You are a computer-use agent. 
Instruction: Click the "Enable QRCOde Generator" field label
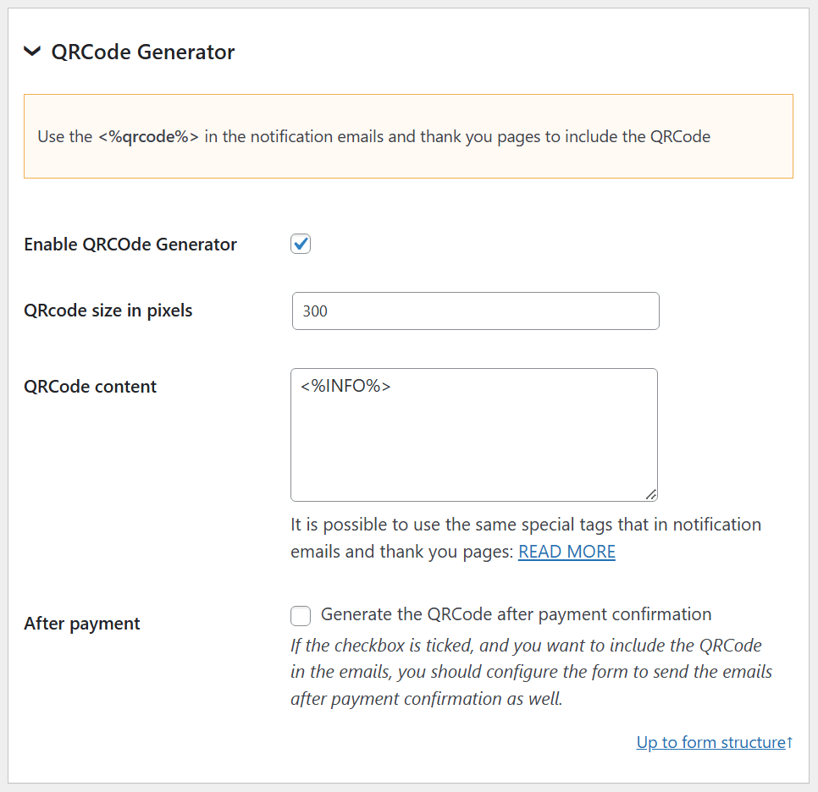(x=130, y=245)
